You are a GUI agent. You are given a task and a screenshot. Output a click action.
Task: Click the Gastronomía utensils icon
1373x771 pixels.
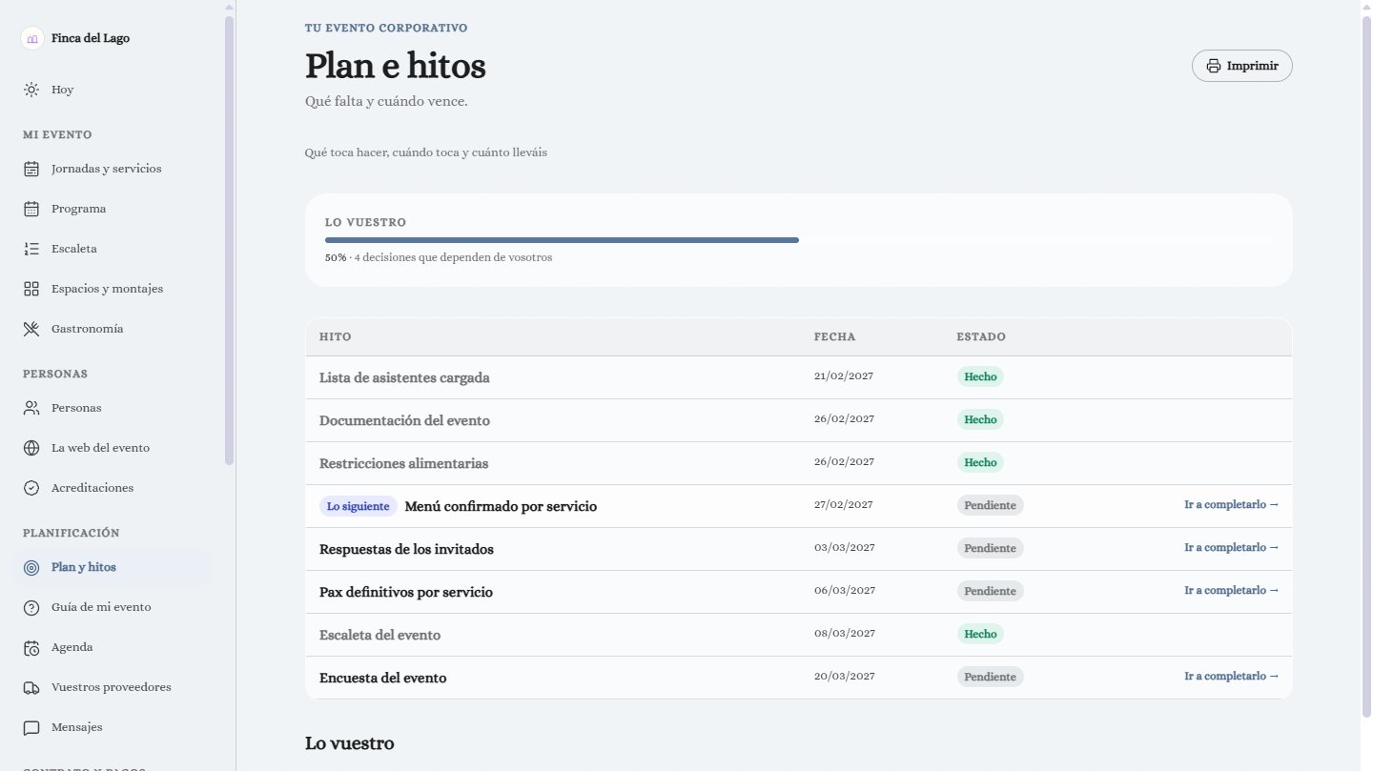[31, 329]
